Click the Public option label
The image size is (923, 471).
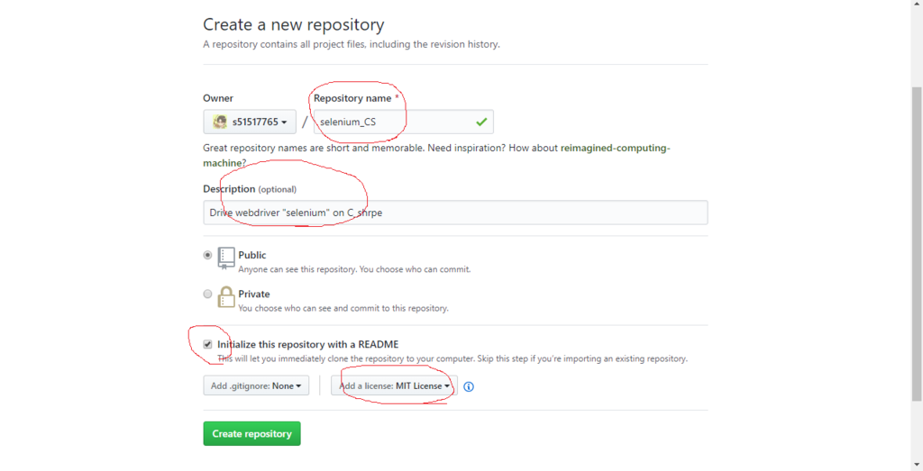[x=252, y=255]
